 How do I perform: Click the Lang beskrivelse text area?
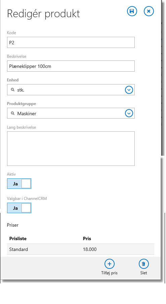[71, 149]
